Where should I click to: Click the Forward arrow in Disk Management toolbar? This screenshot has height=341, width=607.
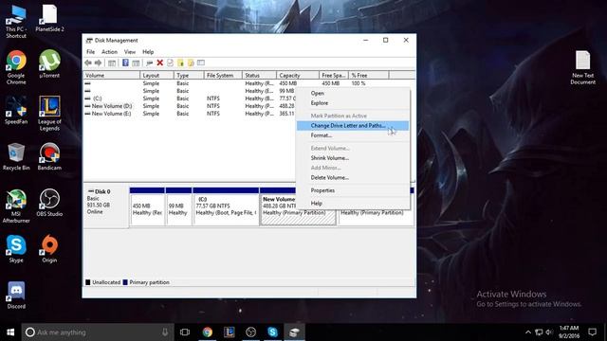[98, 63]
